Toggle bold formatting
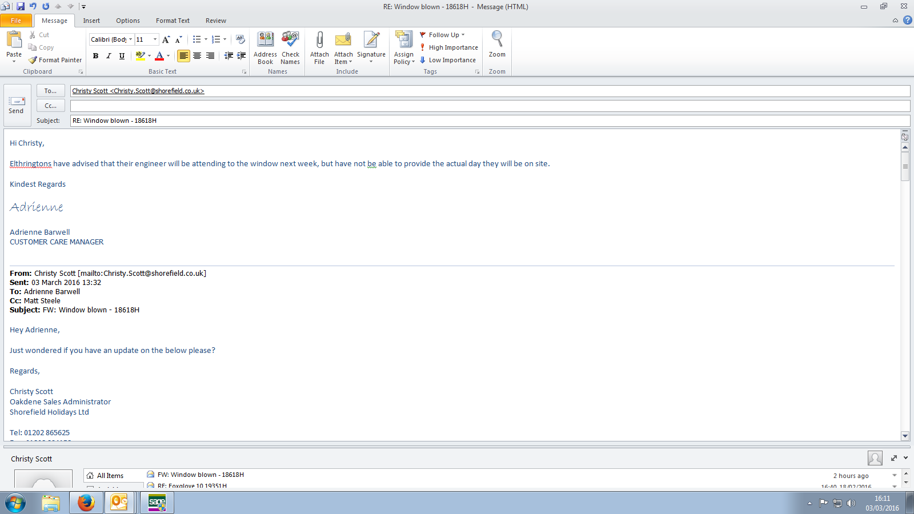The height and width of the screenshot is (514, 914). pyautogui.click(x=95, y=55)
